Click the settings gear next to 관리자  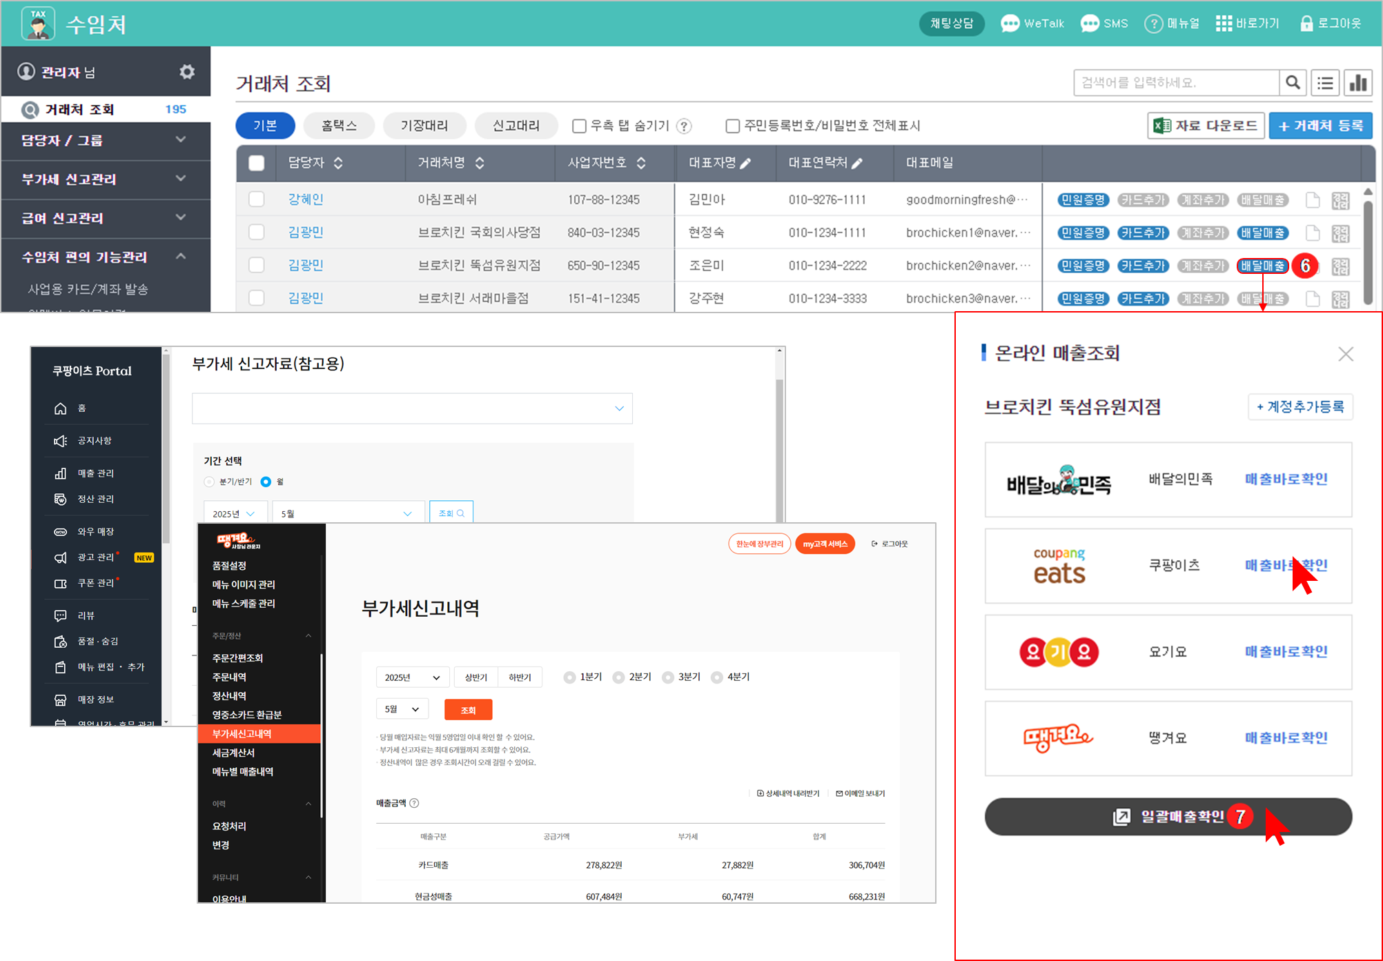(187, 72)
